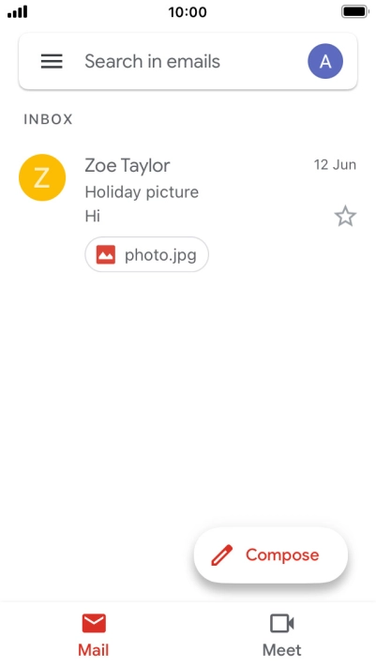Click the INBOX section label

[x=48, y=119]
